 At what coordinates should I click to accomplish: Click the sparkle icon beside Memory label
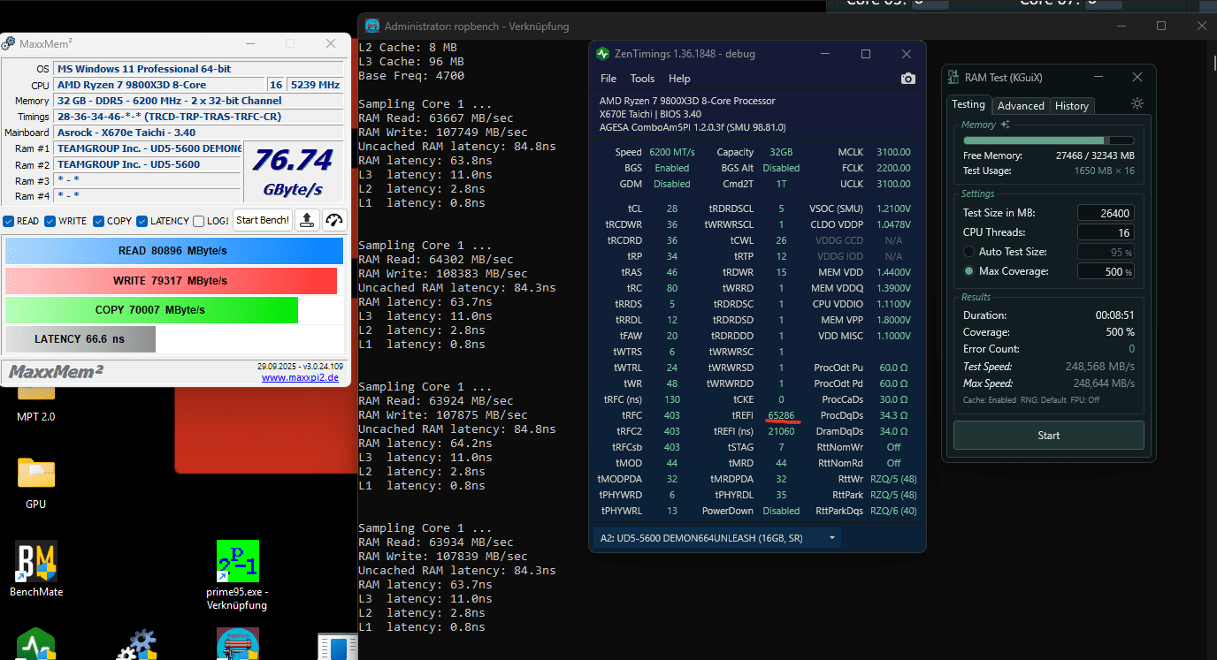click(1005, 125)
